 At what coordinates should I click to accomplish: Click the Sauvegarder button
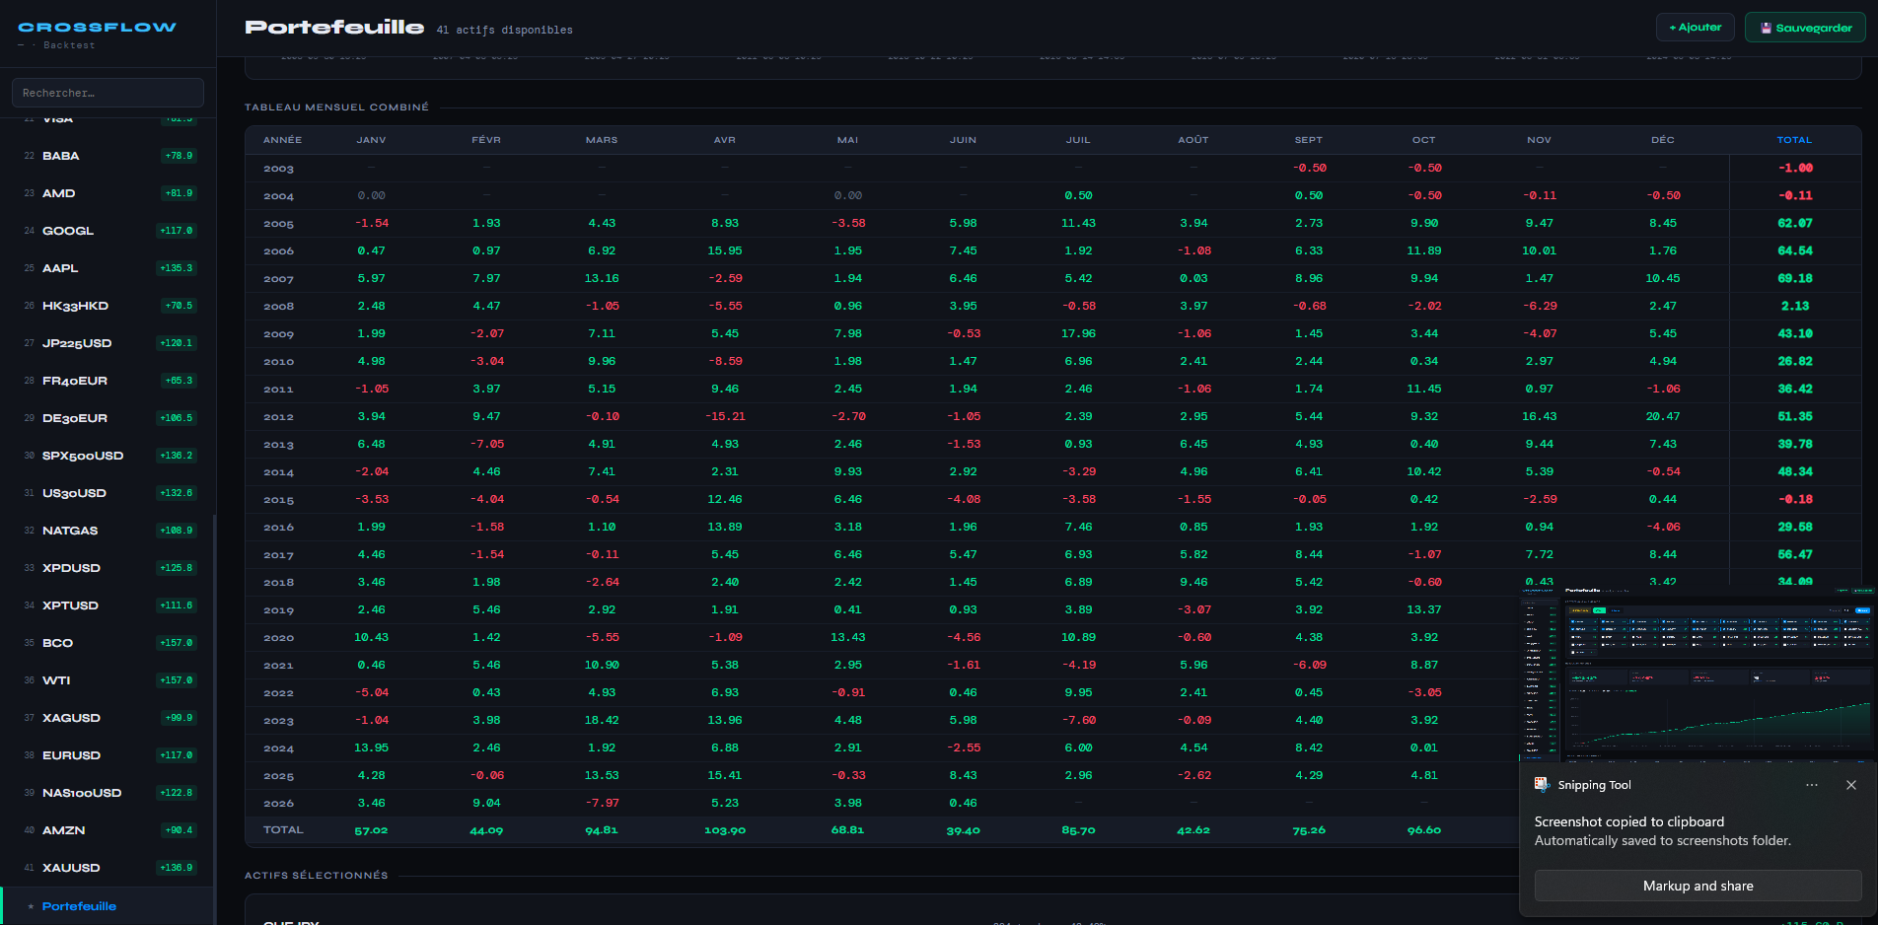point(1805,28)
